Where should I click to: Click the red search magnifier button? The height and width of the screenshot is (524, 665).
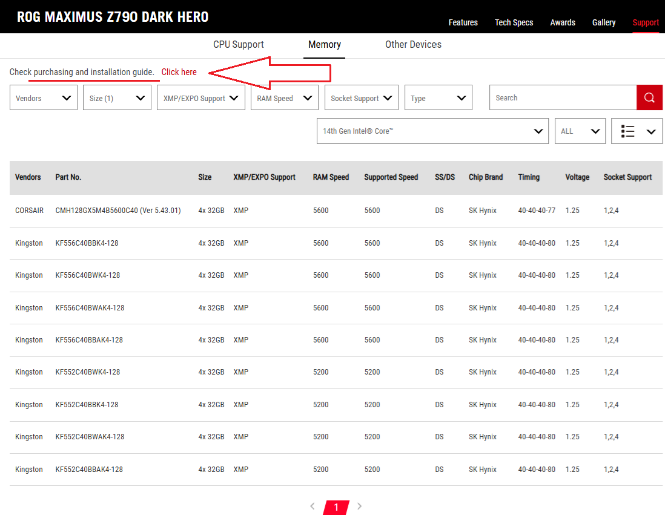click(x=649, y=97)
